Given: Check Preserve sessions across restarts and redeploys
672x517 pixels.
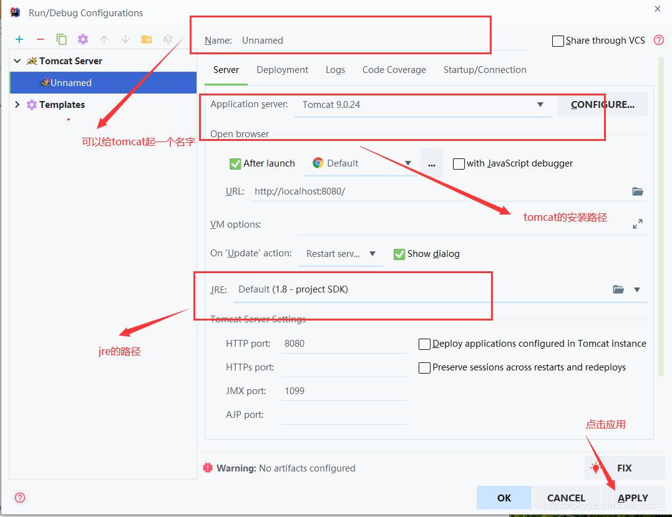Looking at the screenshot, I should click(424, 367).
